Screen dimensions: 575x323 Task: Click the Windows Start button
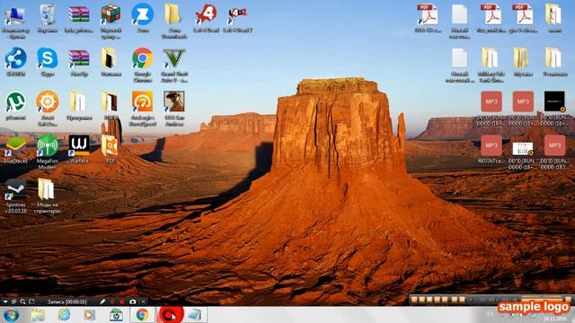tap(11, 315)
